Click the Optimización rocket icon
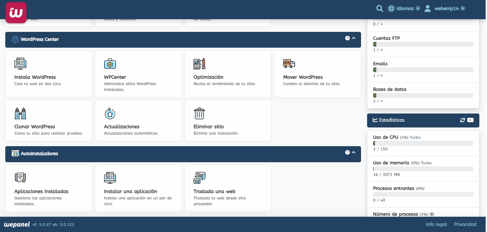Image resolution: width=487 pixels, height=232 pixels. pos(199,63)
